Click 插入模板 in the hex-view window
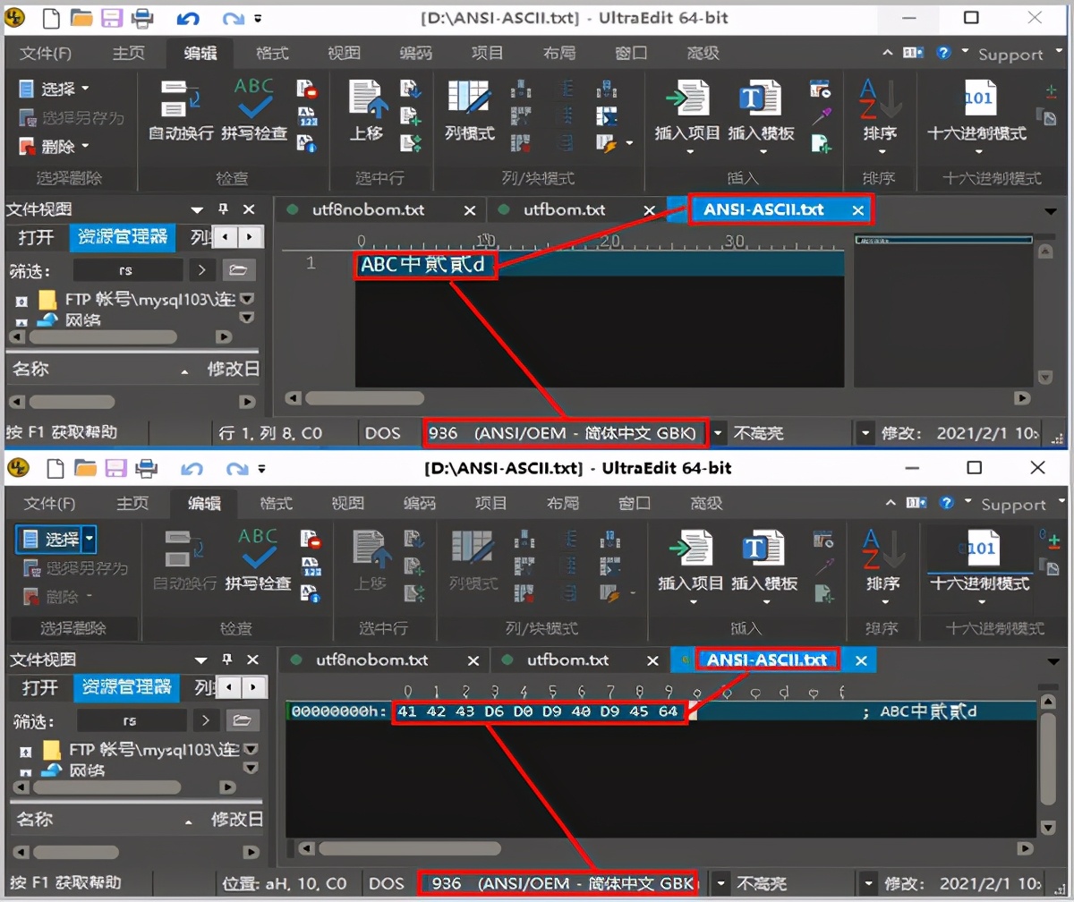Image resolution: width=1074 pixels, height=902 pixels. [764, 561]
